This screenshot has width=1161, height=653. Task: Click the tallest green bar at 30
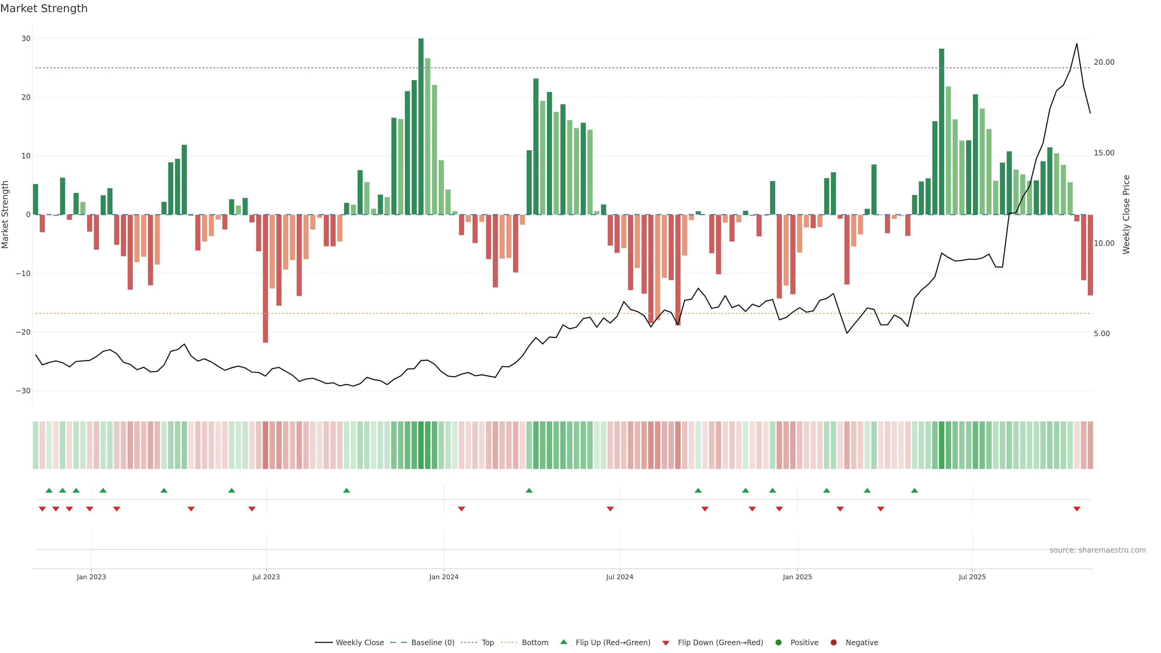pos(421,126)
